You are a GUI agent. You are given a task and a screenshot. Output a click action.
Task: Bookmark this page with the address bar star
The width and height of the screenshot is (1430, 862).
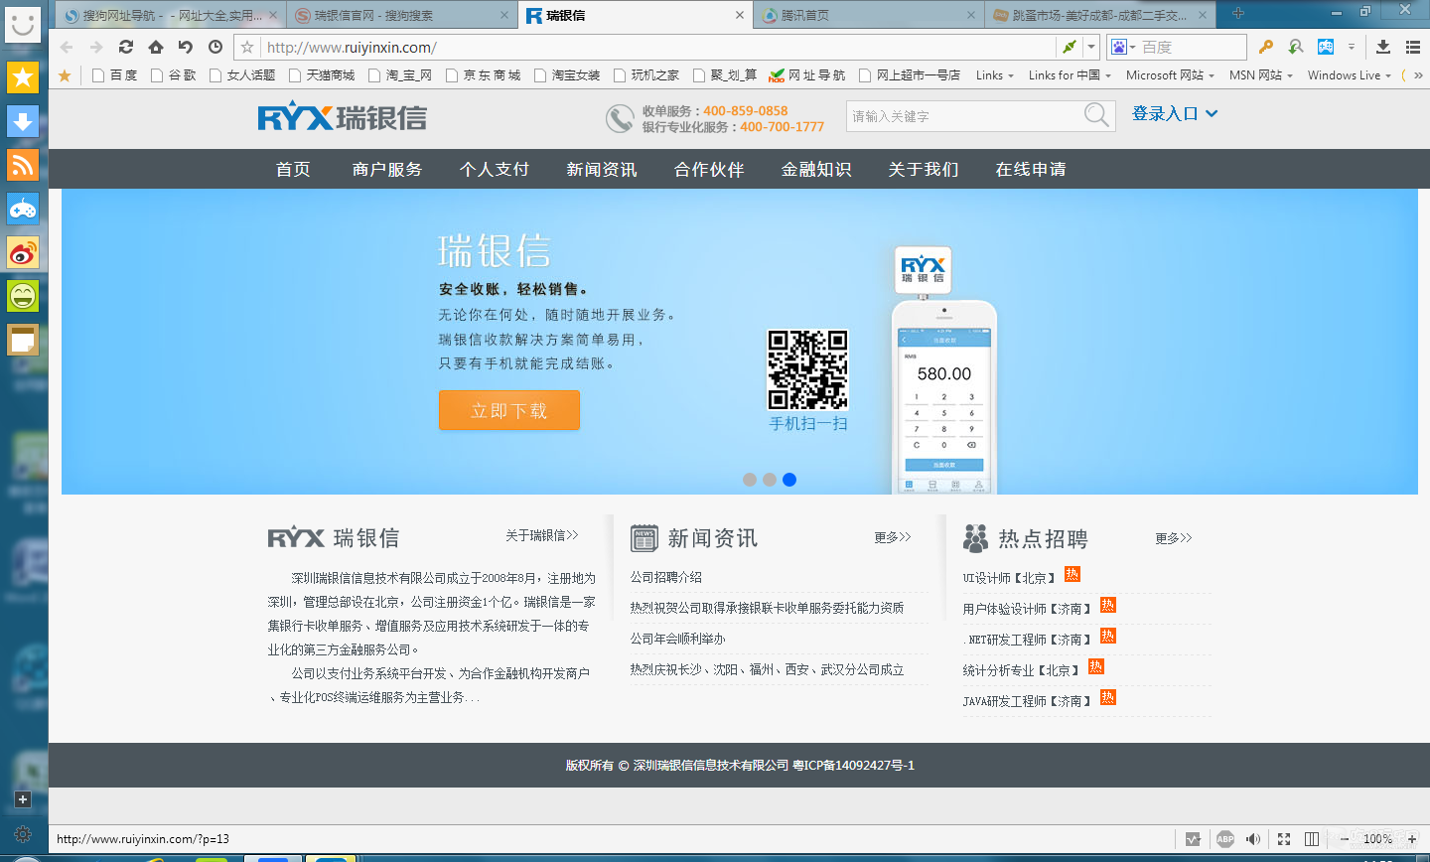[247, 47]
